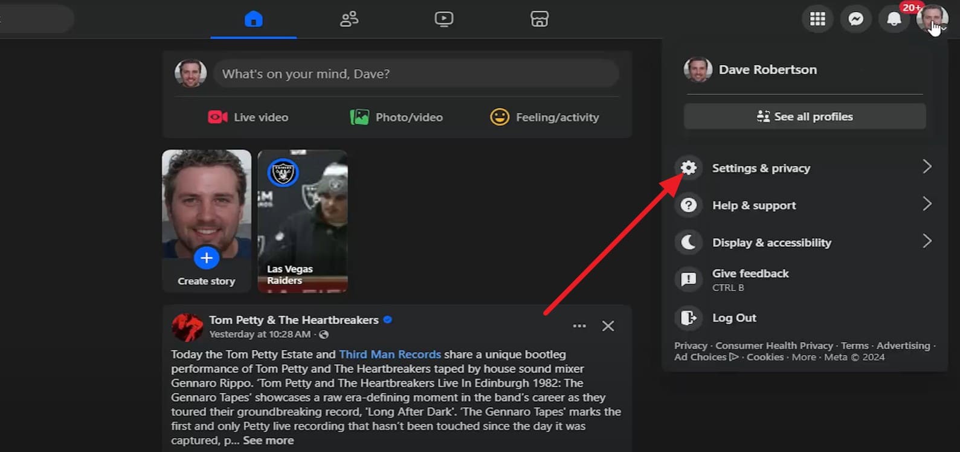
Task: Open the Friends tab icon
Action: tap(349, 19)
